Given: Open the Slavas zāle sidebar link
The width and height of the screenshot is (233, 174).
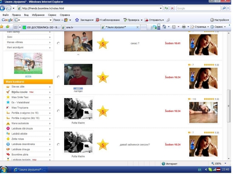Looking at the screenshot, I should pyautogui.click(x=28, y=87).
